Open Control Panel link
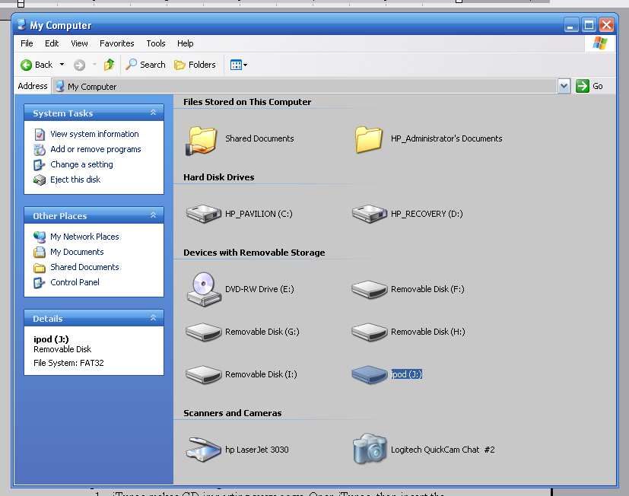This screenshot has width=629, height=496. [75, 282]
